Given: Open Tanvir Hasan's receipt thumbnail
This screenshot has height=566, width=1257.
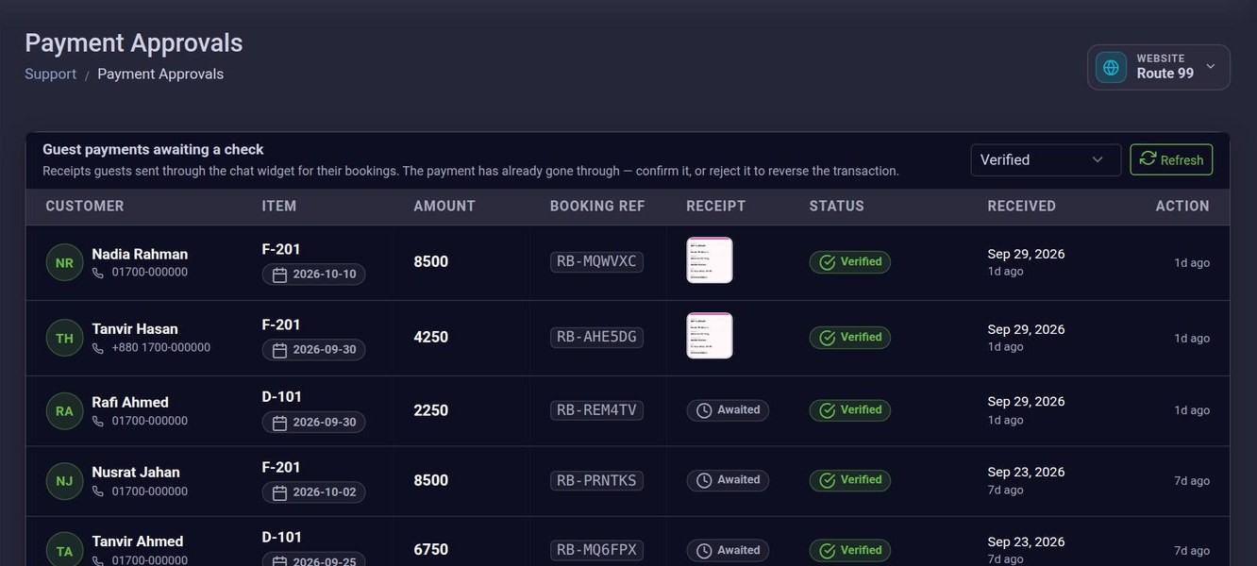Looking at the screenshot, I should click(710, 336).
